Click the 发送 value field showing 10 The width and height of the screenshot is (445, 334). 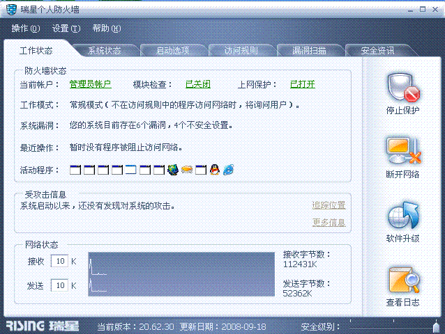pyautogui.click(x=59, y=285)
